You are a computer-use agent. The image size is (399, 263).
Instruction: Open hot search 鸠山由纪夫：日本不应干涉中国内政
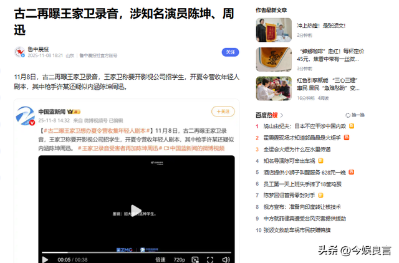tap(305, 126)
